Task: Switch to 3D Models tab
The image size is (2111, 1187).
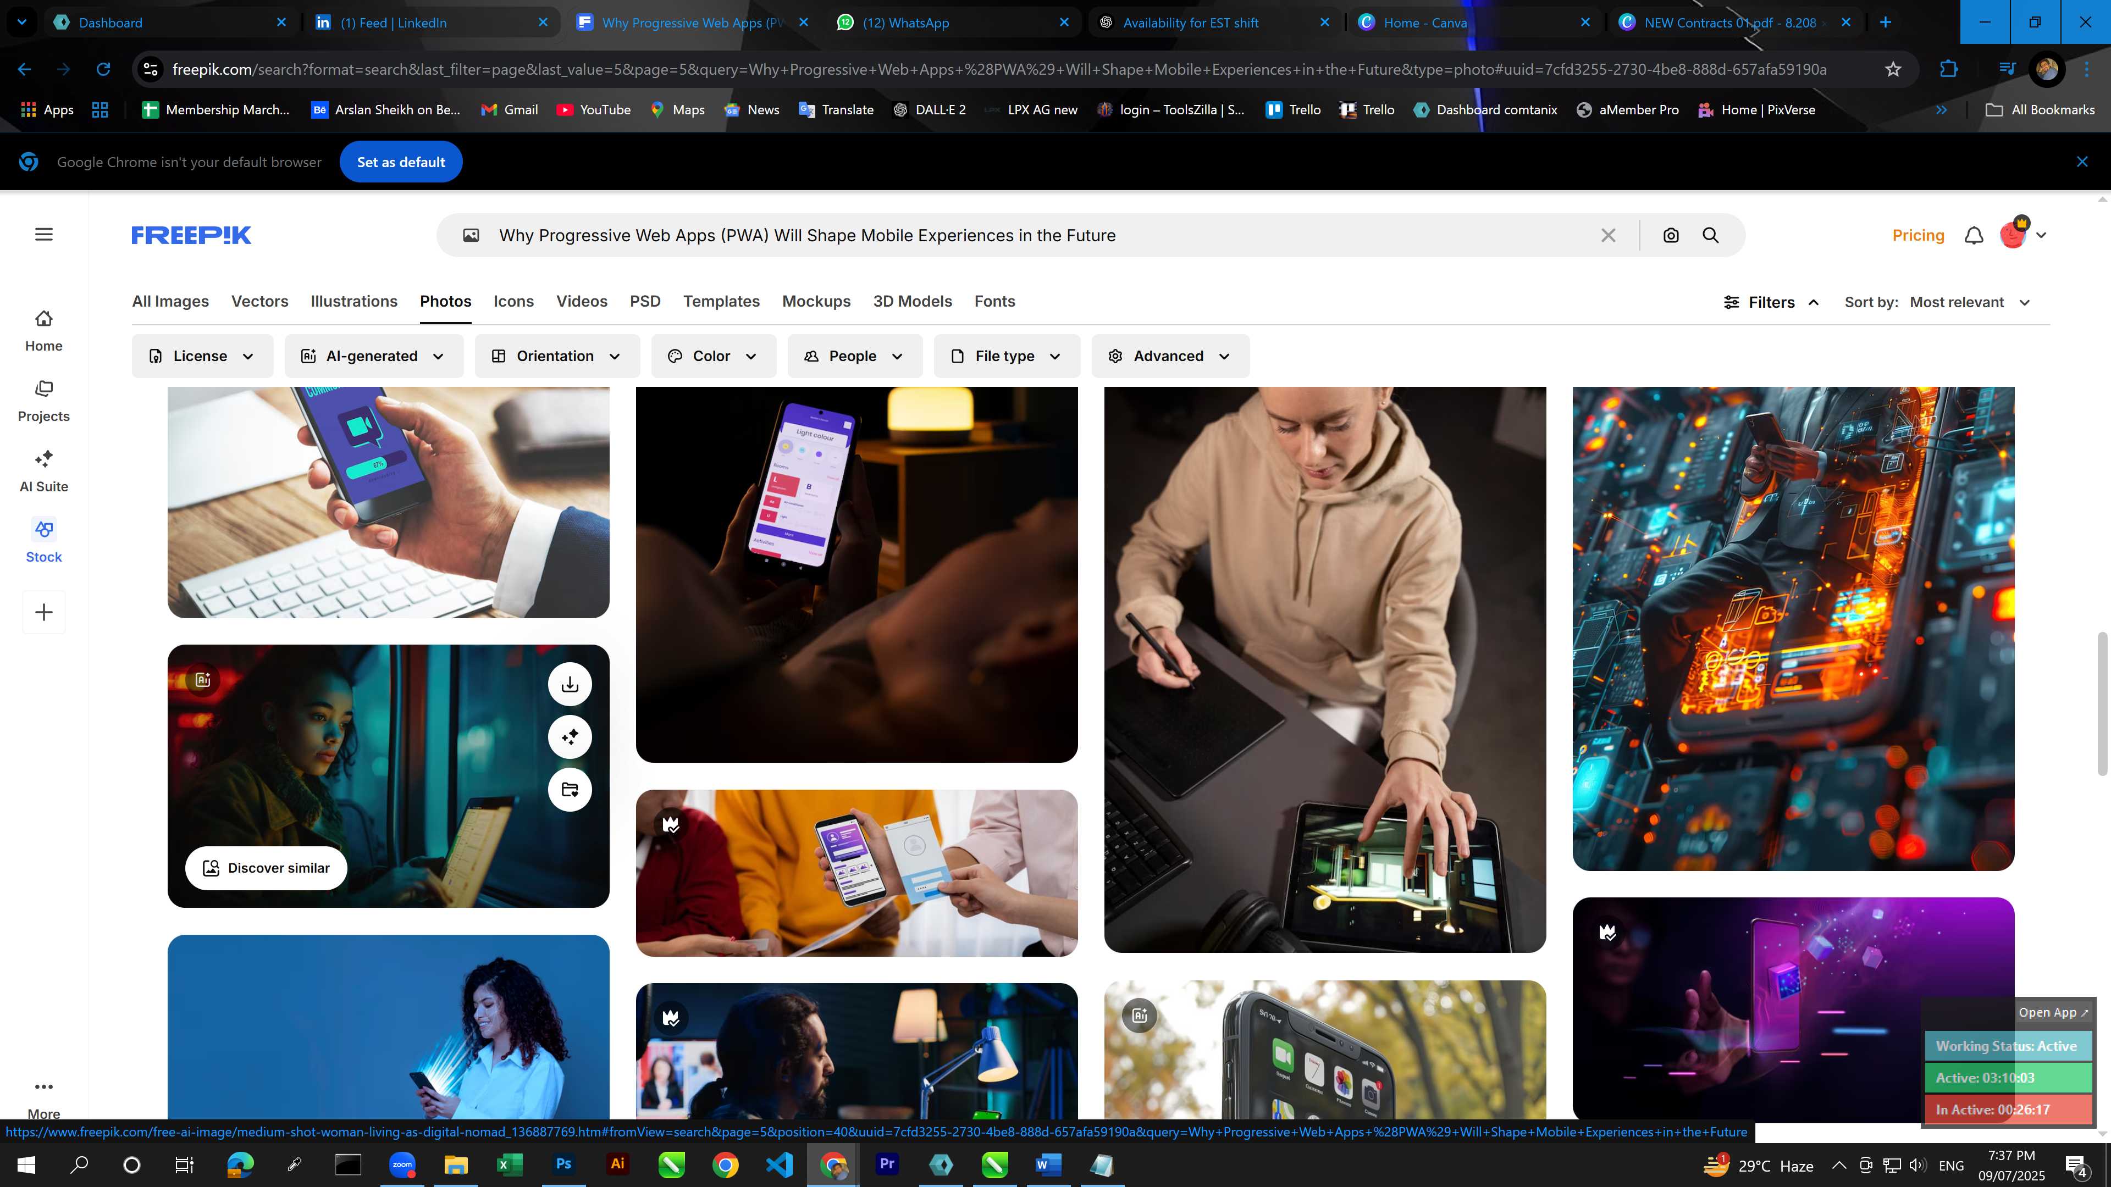Action: coord(912,302)
